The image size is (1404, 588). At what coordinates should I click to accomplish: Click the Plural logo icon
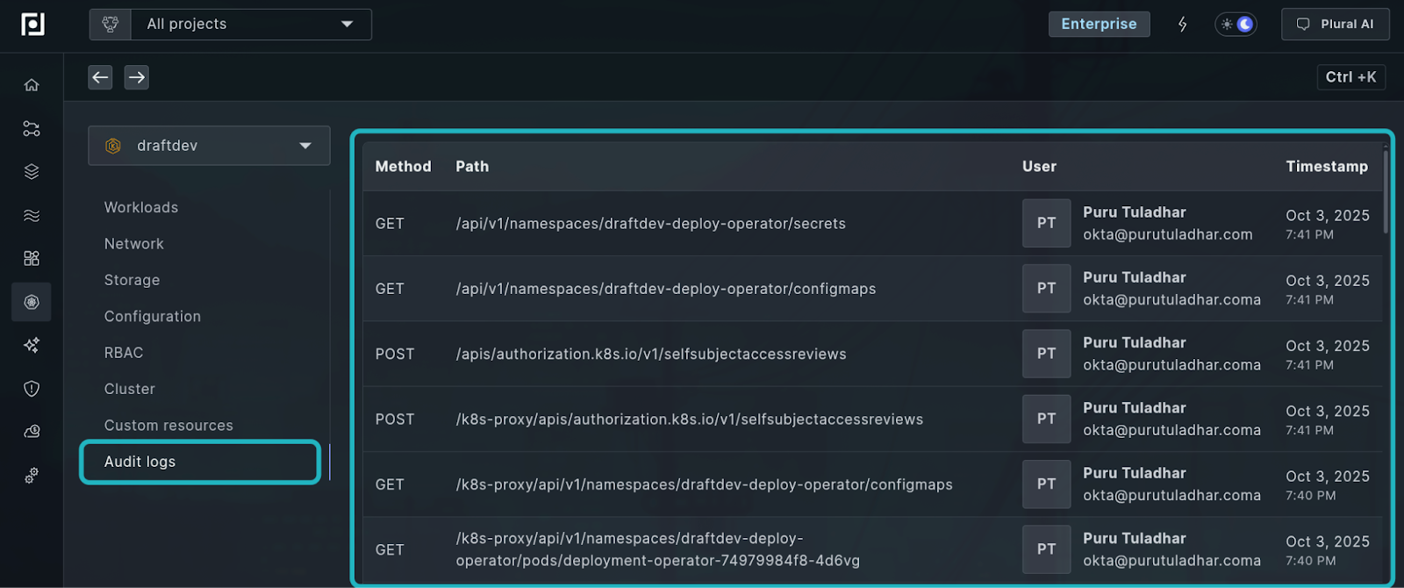[x=32, y=25]
